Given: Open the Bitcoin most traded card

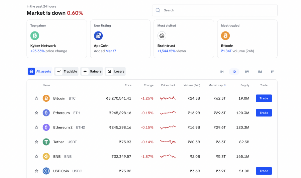Looking at the screenshot, I should (247, 39).
